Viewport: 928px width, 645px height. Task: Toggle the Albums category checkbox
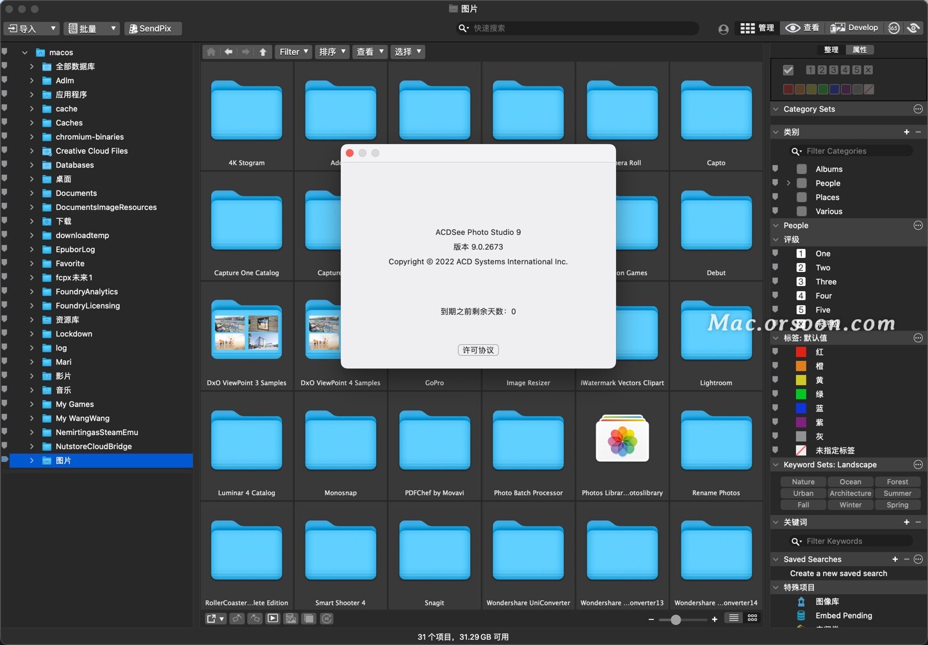coord(801,169)
